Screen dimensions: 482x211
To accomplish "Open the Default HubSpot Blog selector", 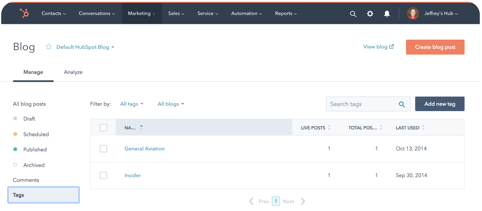I will click(85, 47).
